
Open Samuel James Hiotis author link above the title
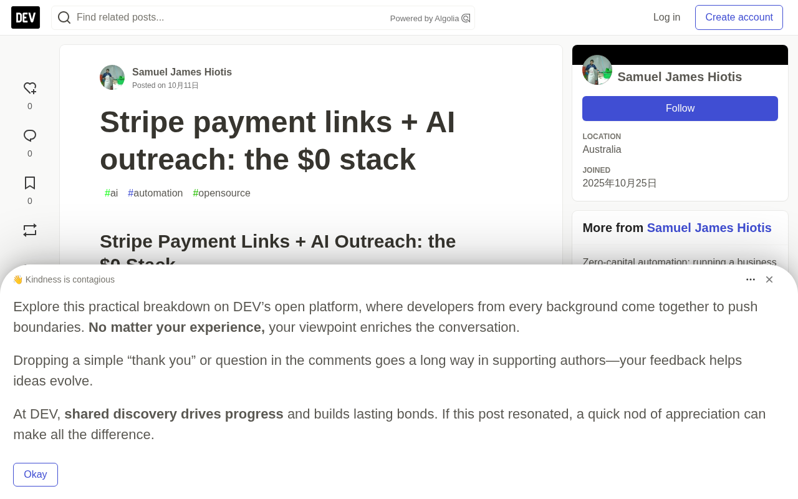[x=182, y=72]
